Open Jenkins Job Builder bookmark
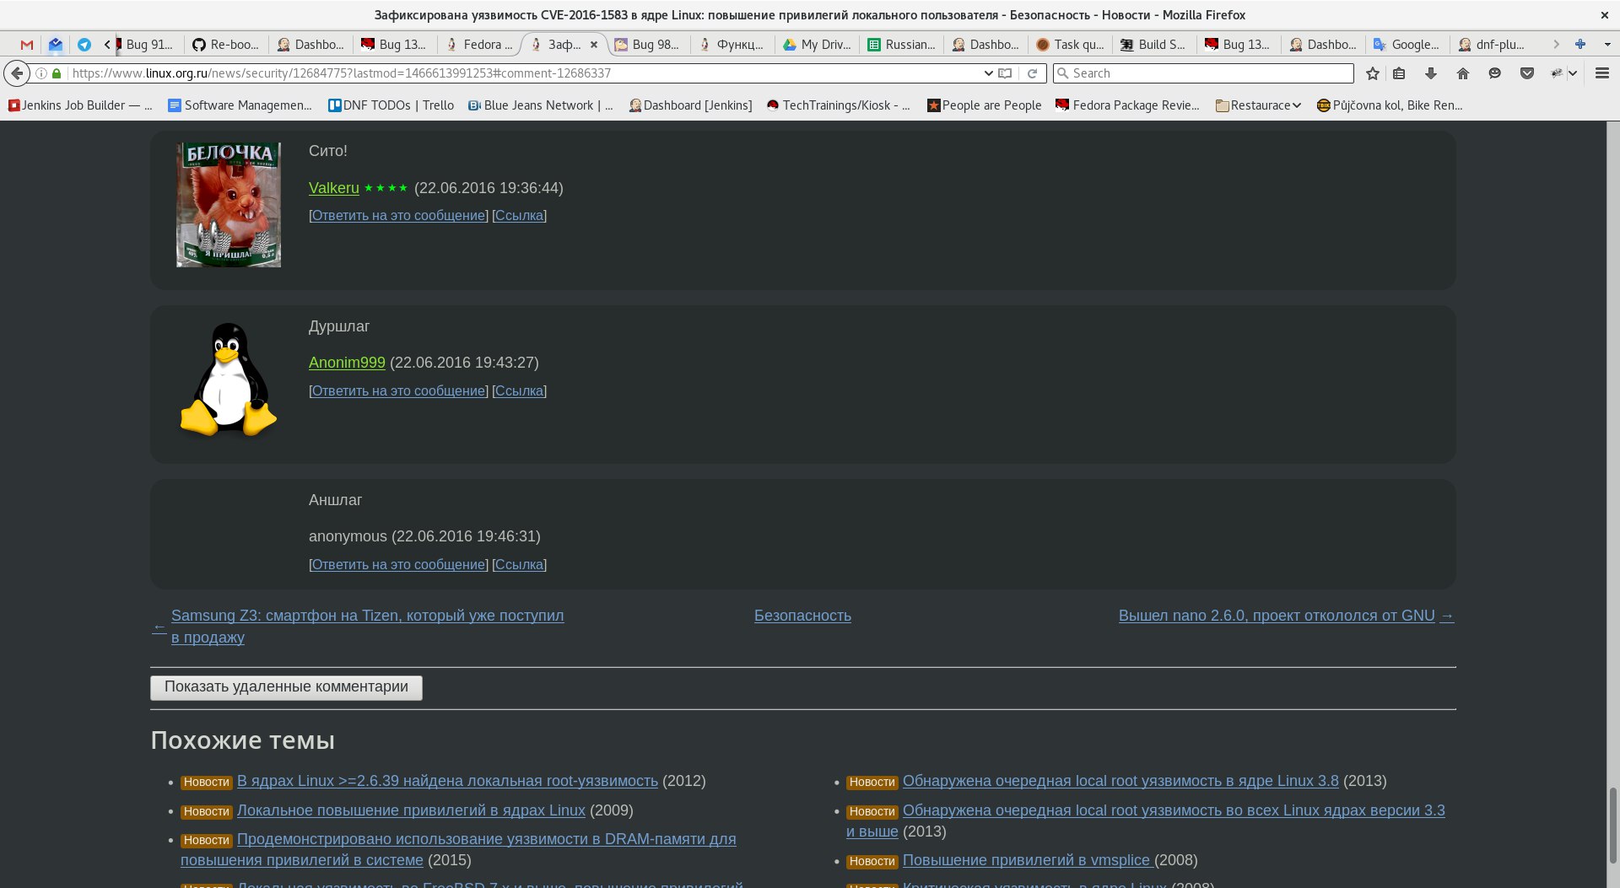Screen dimensions: 1620x888 (80, 105)
